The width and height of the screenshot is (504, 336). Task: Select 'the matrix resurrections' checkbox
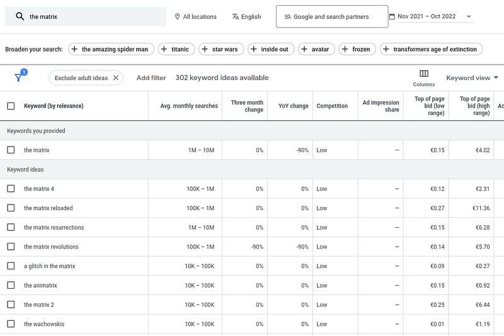[11, 227]
